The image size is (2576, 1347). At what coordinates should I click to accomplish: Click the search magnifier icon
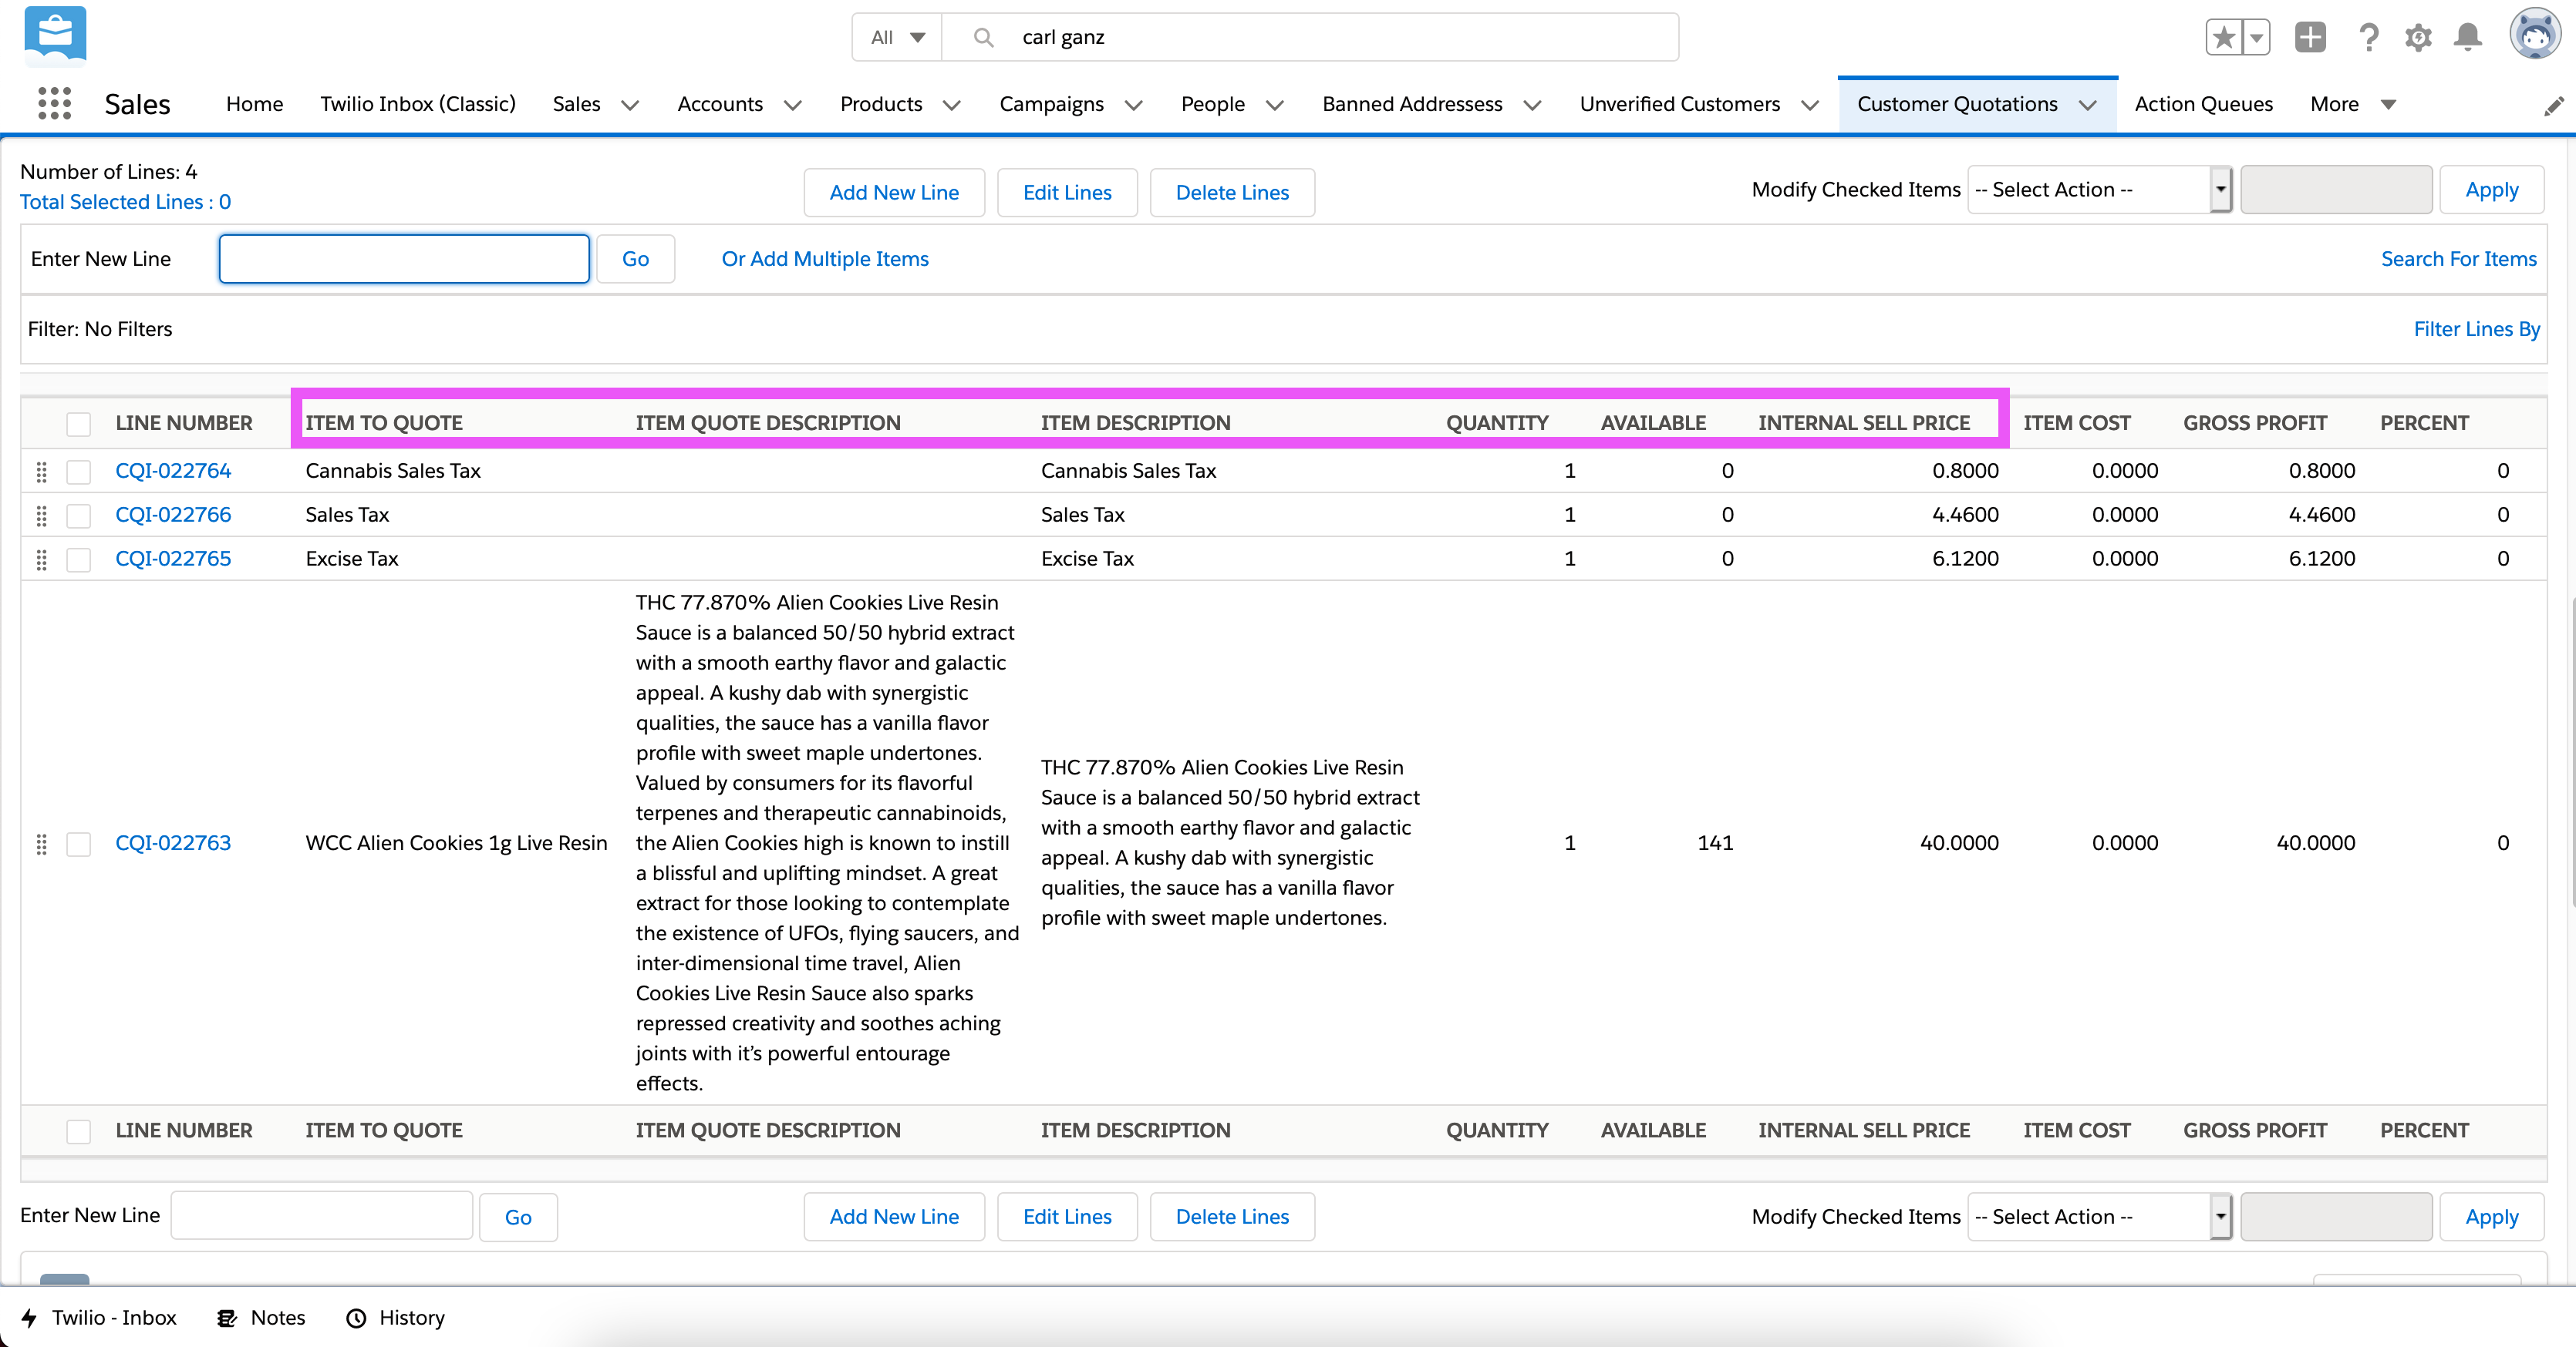(x=983, y=37)
